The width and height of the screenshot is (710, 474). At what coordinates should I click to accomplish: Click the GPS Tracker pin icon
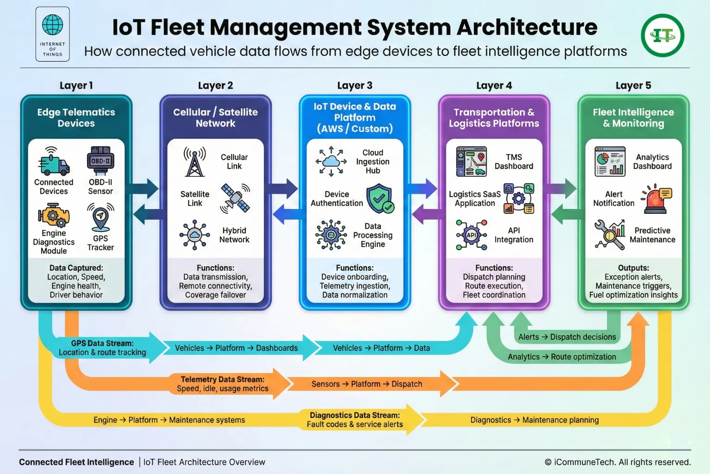point(100,217)
